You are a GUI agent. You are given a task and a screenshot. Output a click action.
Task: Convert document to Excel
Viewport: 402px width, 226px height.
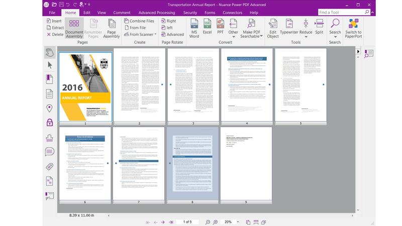click(x=207, y=27)
